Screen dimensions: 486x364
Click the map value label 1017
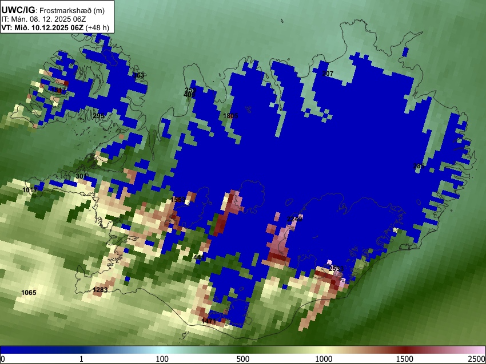[x=30, y=190]
